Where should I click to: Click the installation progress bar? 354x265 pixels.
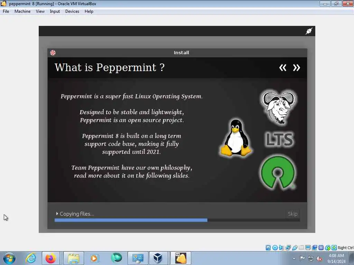point(177,220)
